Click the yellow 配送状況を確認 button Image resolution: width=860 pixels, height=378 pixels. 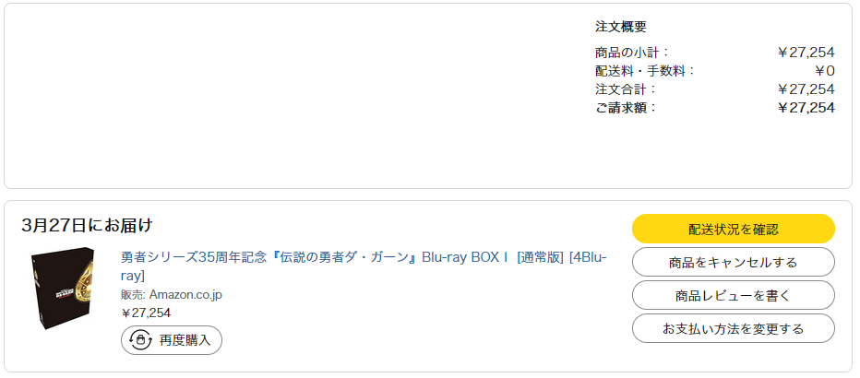click(x=733, y=229)
